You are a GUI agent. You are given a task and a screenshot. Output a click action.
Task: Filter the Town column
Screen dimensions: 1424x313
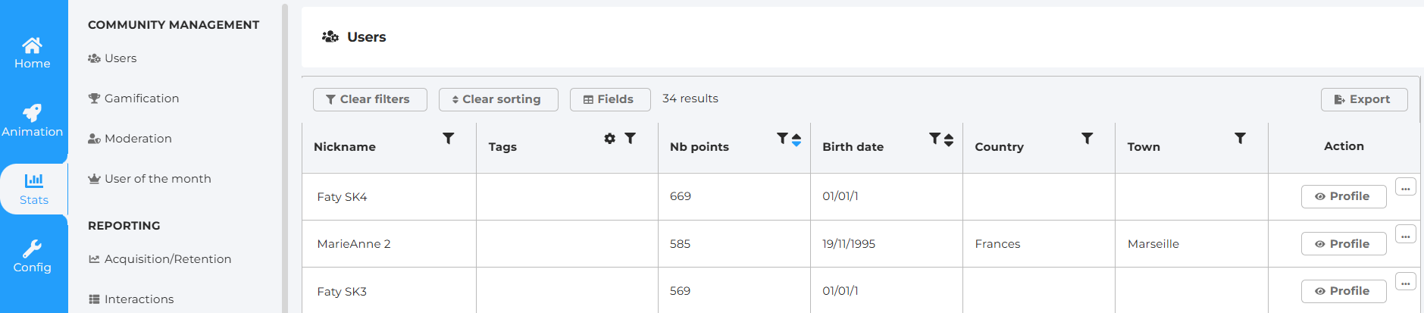point(1240,139)
